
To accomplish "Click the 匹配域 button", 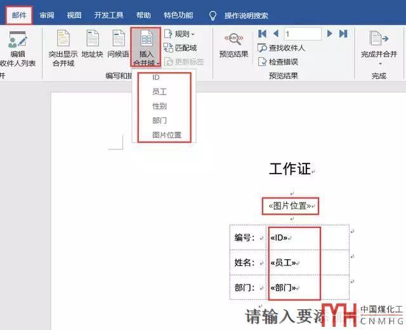I will coord(180,48).
